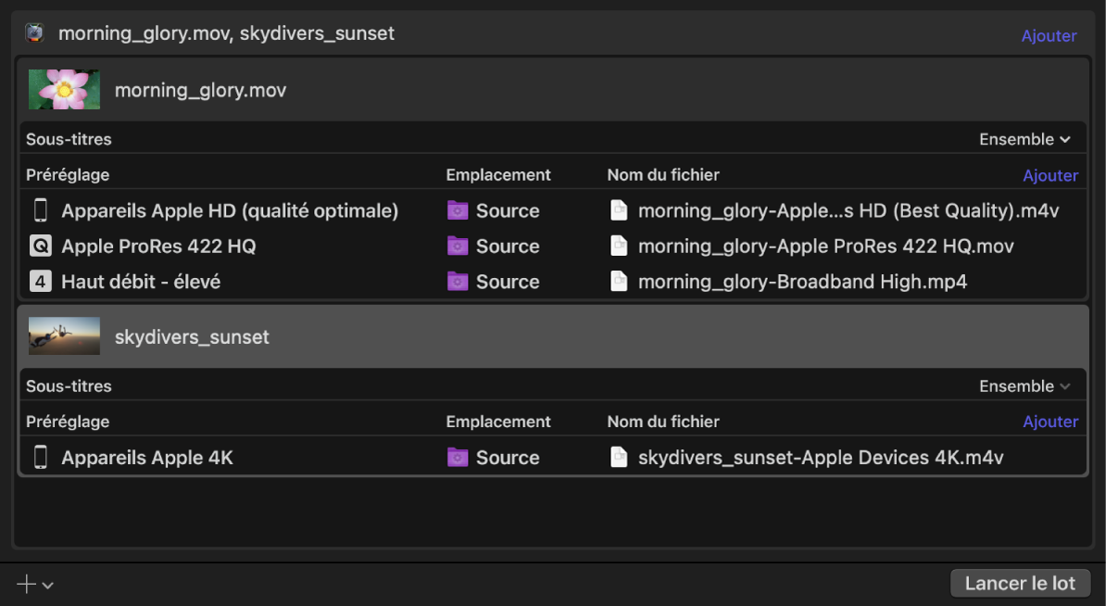1106x606 pixels.
Task: Click the iPhone icon beside Appareils Apple HD
Action: [41, 211]
